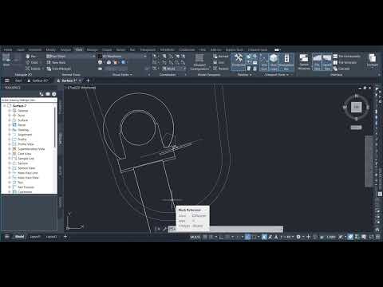
Task: Select the Sample Line tree item
Action: [26, 159]
